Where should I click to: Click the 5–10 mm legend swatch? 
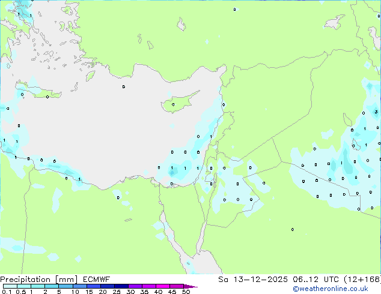pyautogui.click(x=66, y=286)
